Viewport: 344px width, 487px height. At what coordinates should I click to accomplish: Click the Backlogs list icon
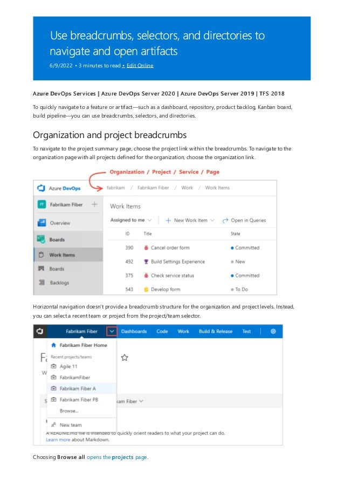(x=42, y=282)
